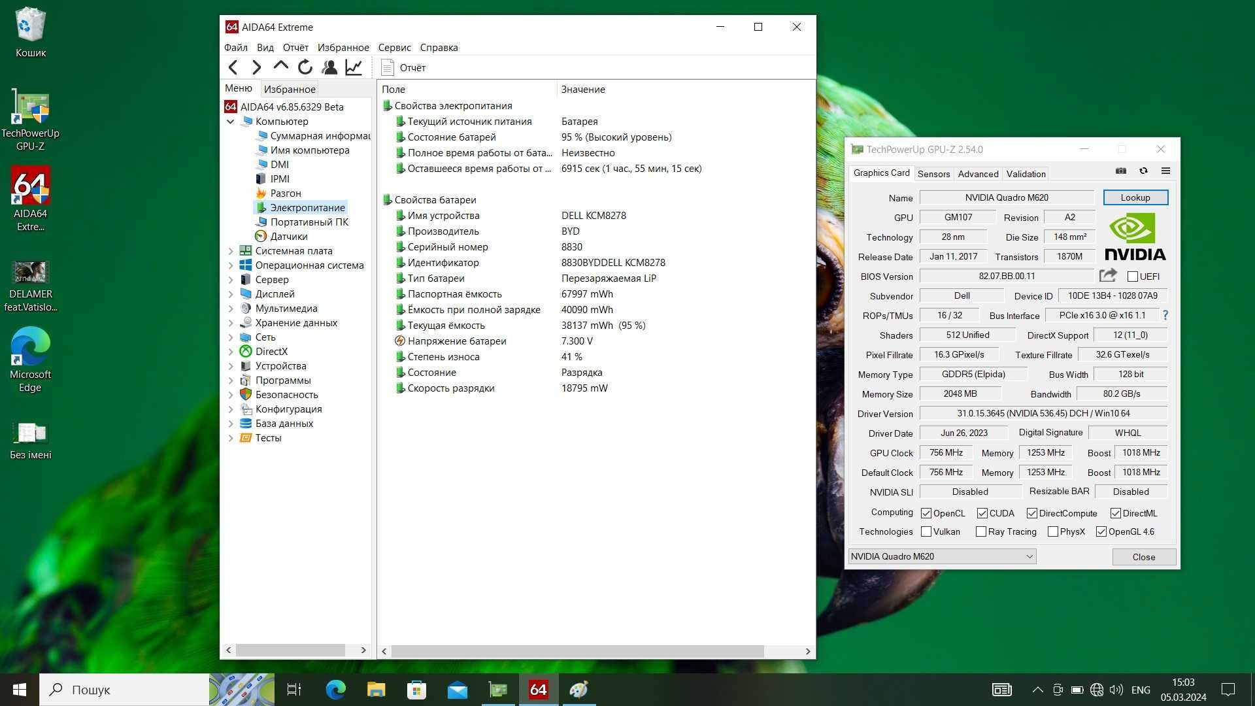1255x706 pixels.
Task: Open Mail app from taskbar
Action: coord(458,690)
